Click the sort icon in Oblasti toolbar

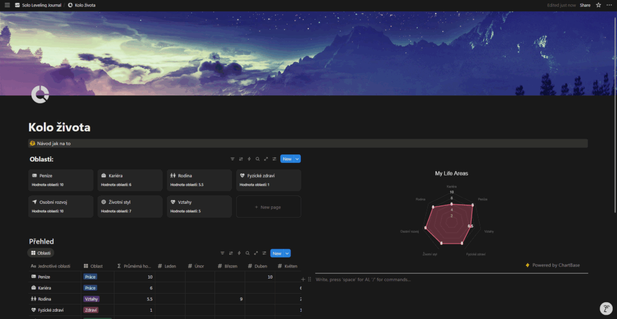tap(241, 159)
